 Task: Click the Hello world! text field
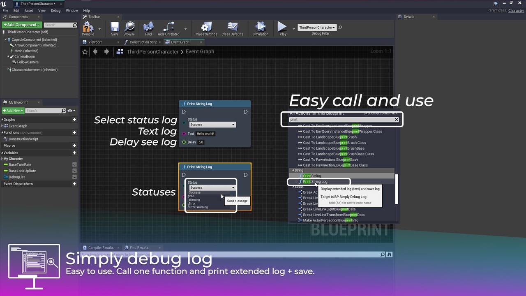[205, 134]
